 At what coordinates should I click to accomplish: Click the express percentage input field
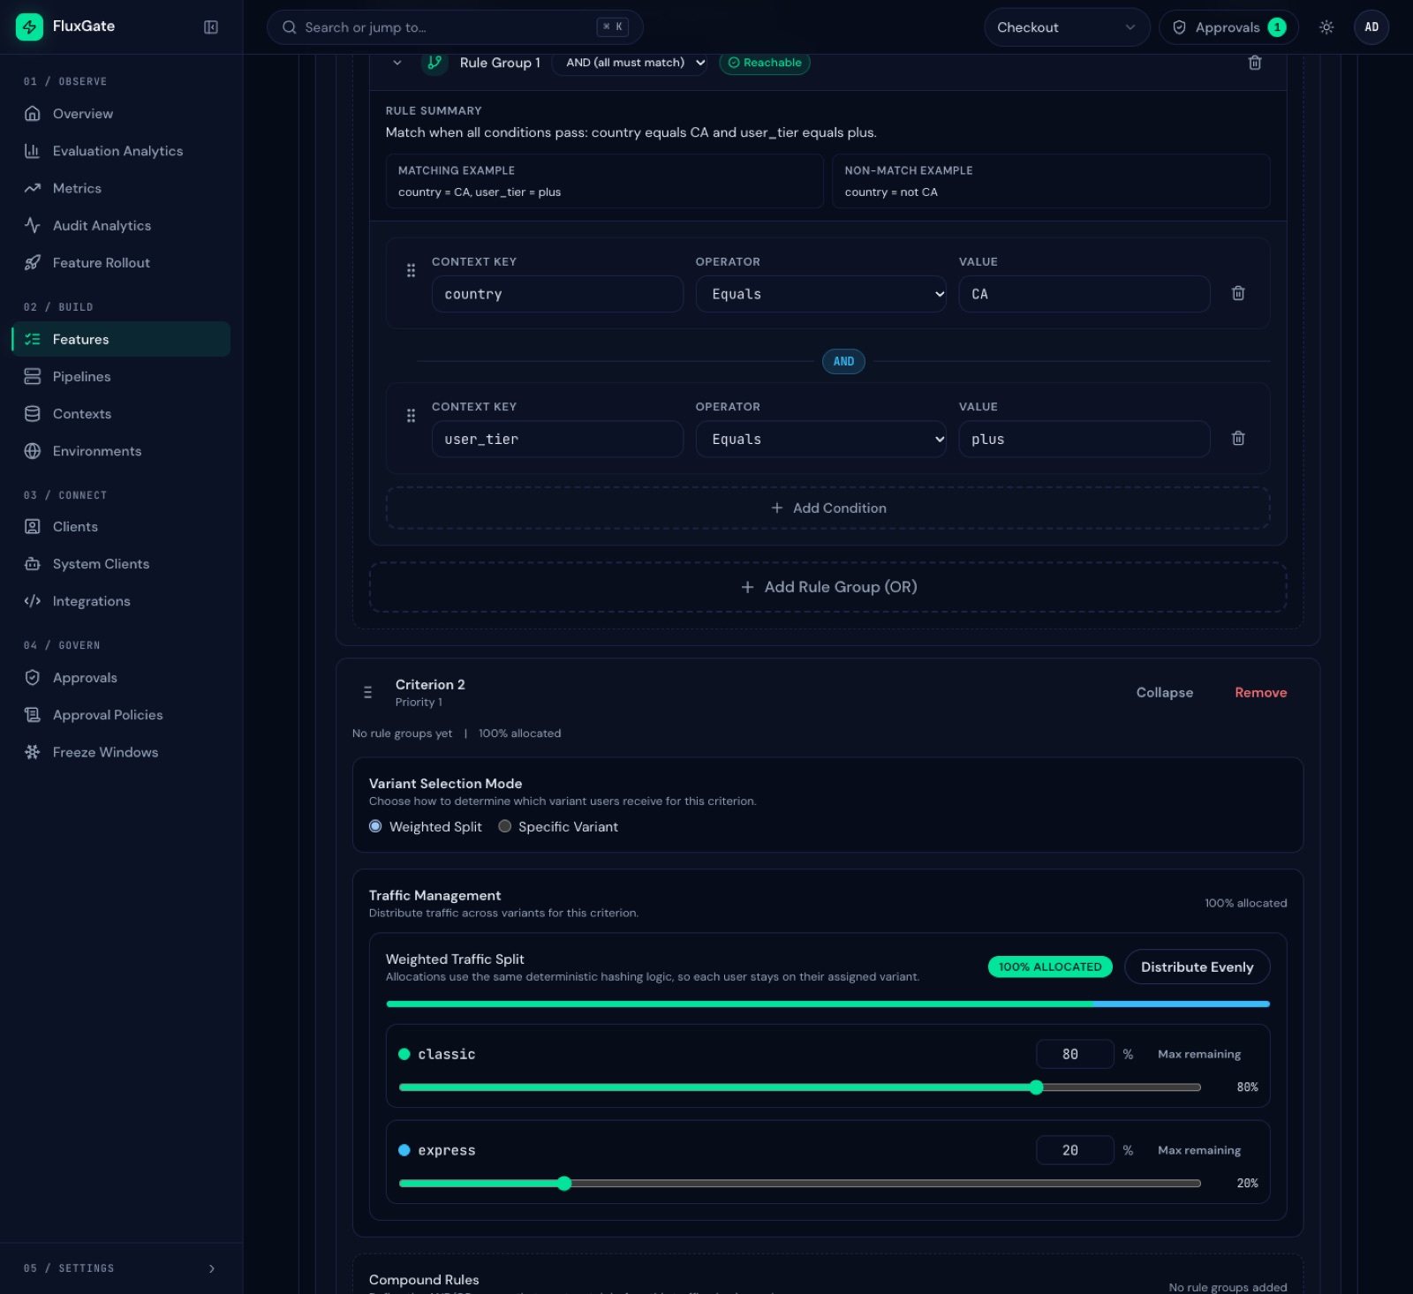1075,1150
